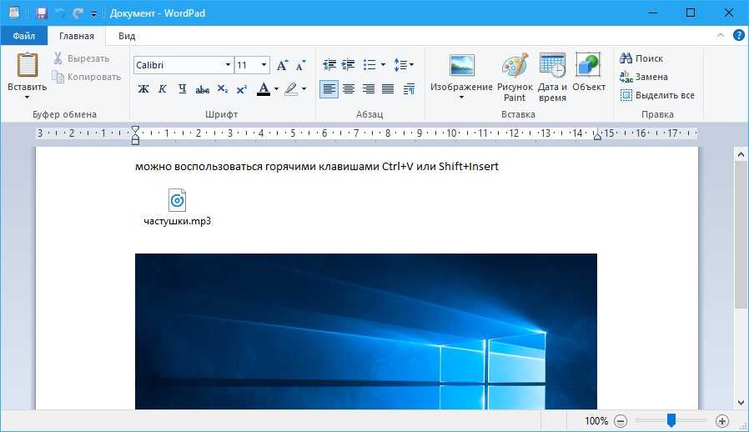The width and height of the screenshot is (749, 432).
Task: Expand the Calibri font family dropdown
Action: pos(228,65)
